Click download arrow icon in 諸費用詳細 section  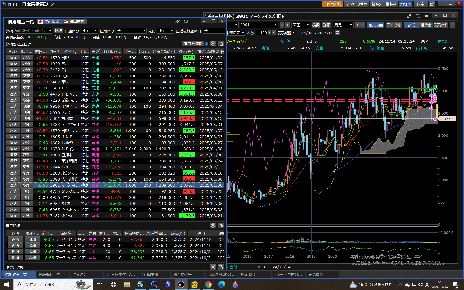pyautogui.click(x=213, y=267)
